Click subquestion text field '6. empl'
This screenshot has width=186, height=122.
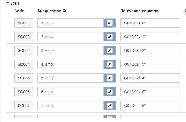point(70,92)
